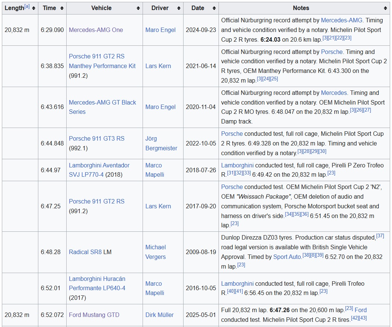
Task: Open citation [27] in GT Black Series notes
Action: [367, 110]
